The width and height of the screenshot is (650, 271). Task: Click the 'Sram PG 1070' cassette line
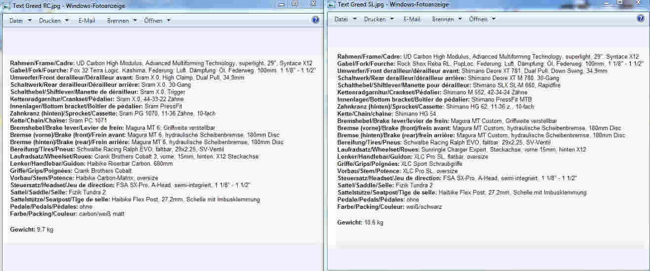pyautogui.click(x=113, y=113)
